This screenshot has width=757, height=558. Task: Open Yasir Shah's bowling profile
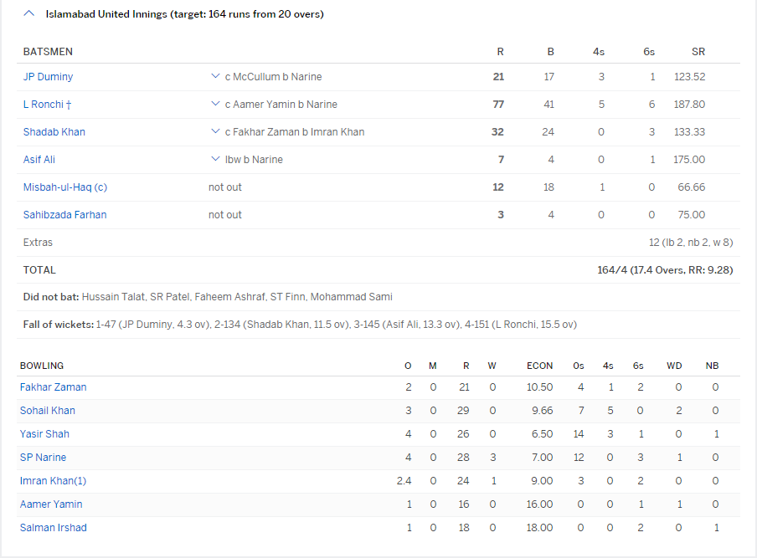[x=44, y=434]
